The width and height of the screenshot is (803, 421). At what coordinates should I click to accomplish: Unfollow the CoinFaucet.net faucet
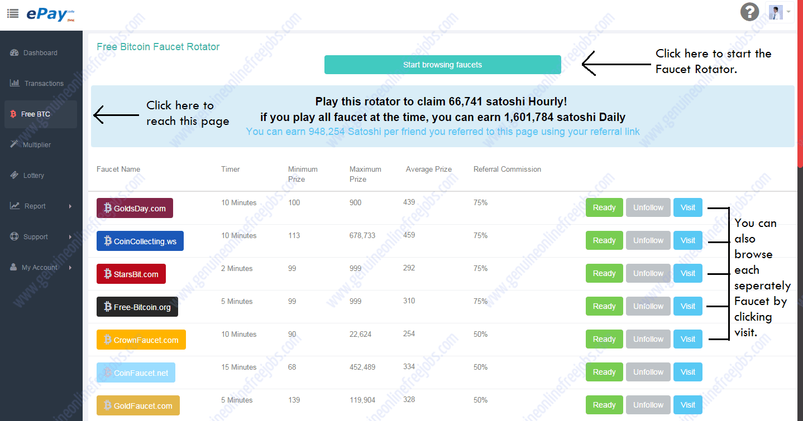coord(648,372)
